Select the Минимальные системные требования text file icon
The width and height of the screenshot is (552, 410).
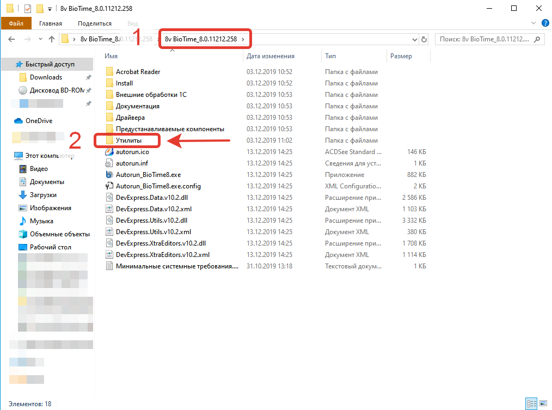(x=109, y=266)
